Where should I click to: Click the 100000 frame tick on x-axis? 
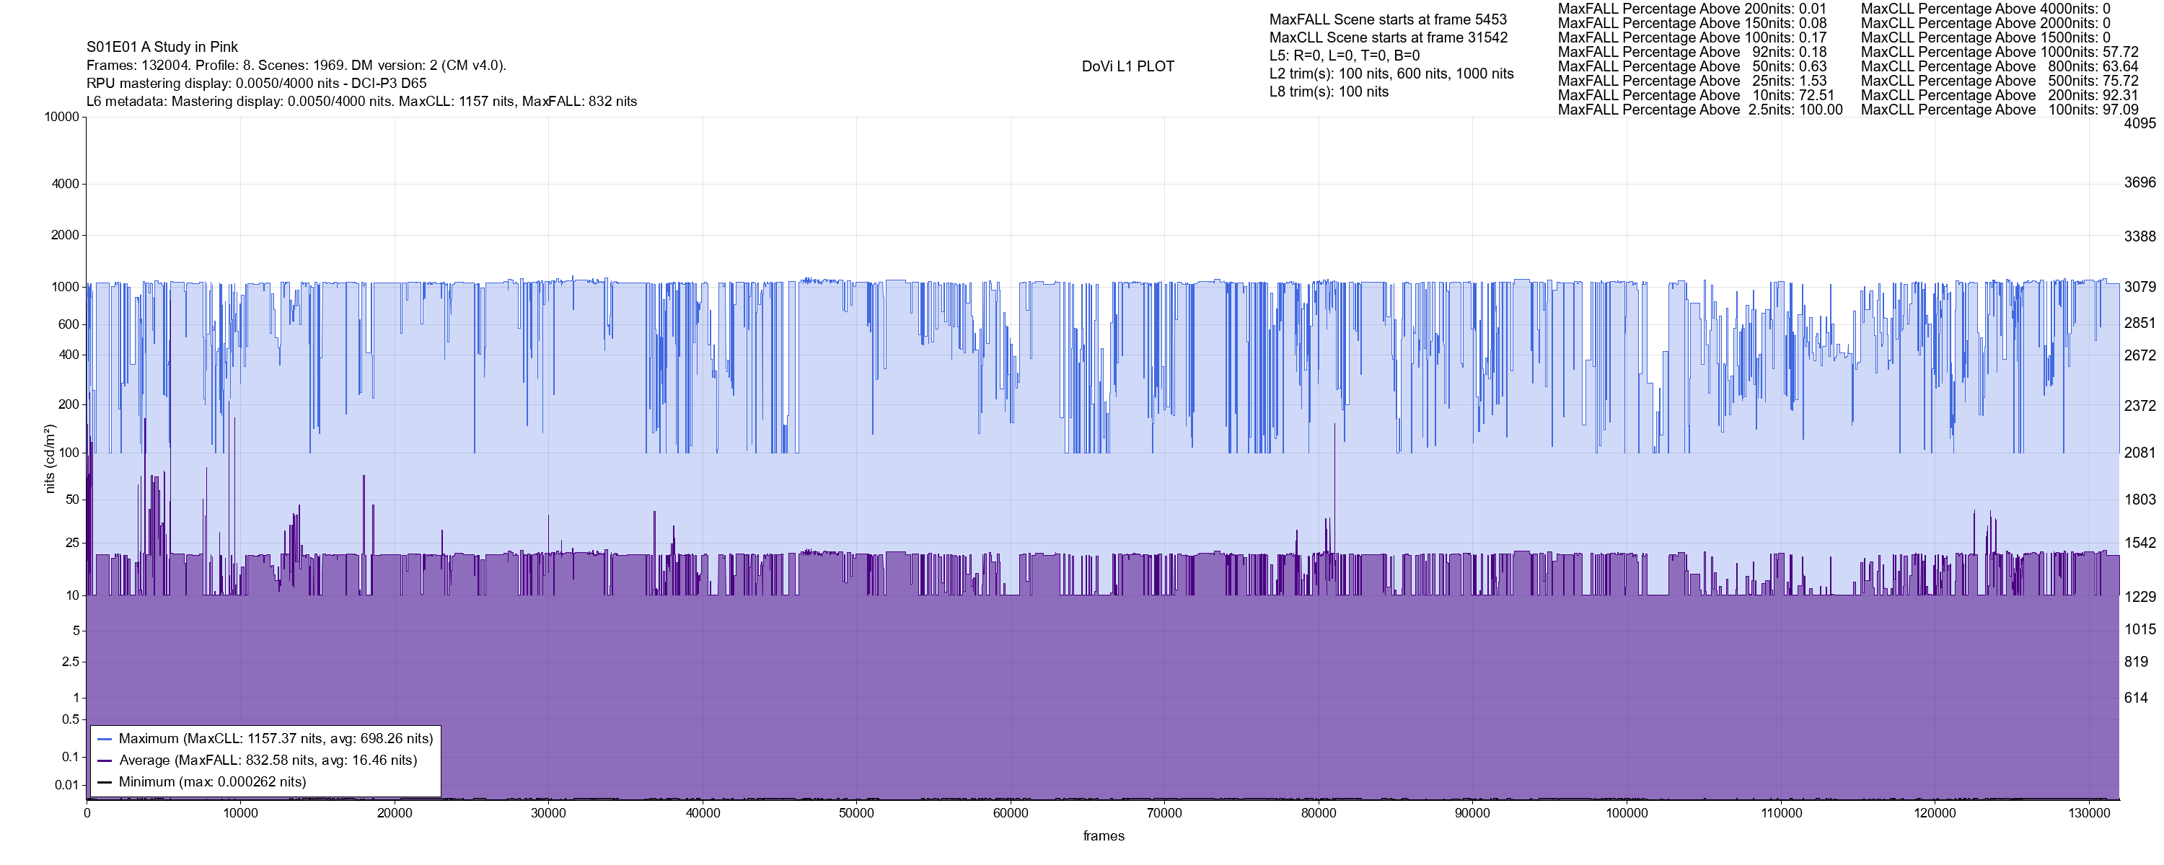1627,813
